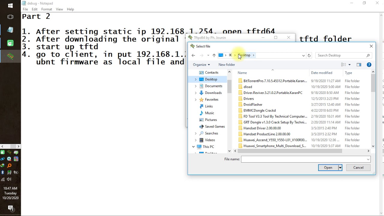Open the volume speaker tray icon
This screenshot has width=384, height=216.
tap(9, 179)
